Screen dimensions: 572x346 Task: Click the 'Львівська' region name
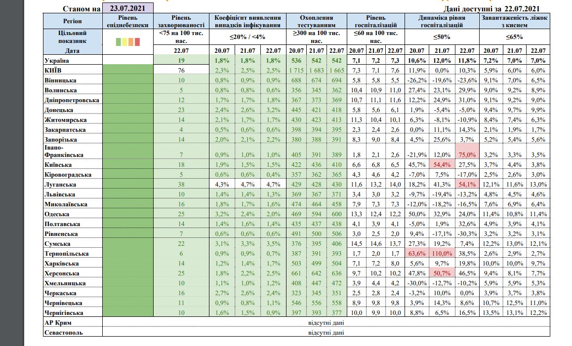click(61, 194)
